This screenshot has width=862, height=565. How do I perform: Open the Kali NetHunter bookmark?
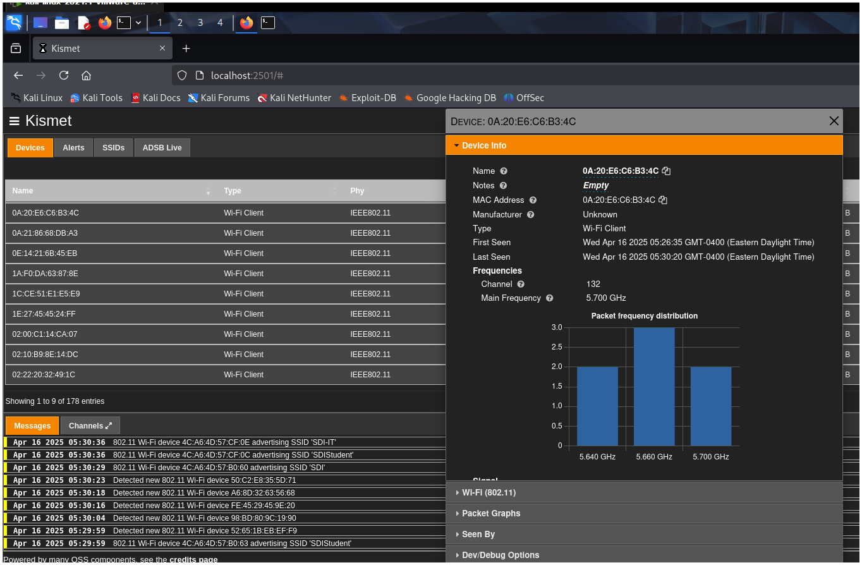coord(294,98)
